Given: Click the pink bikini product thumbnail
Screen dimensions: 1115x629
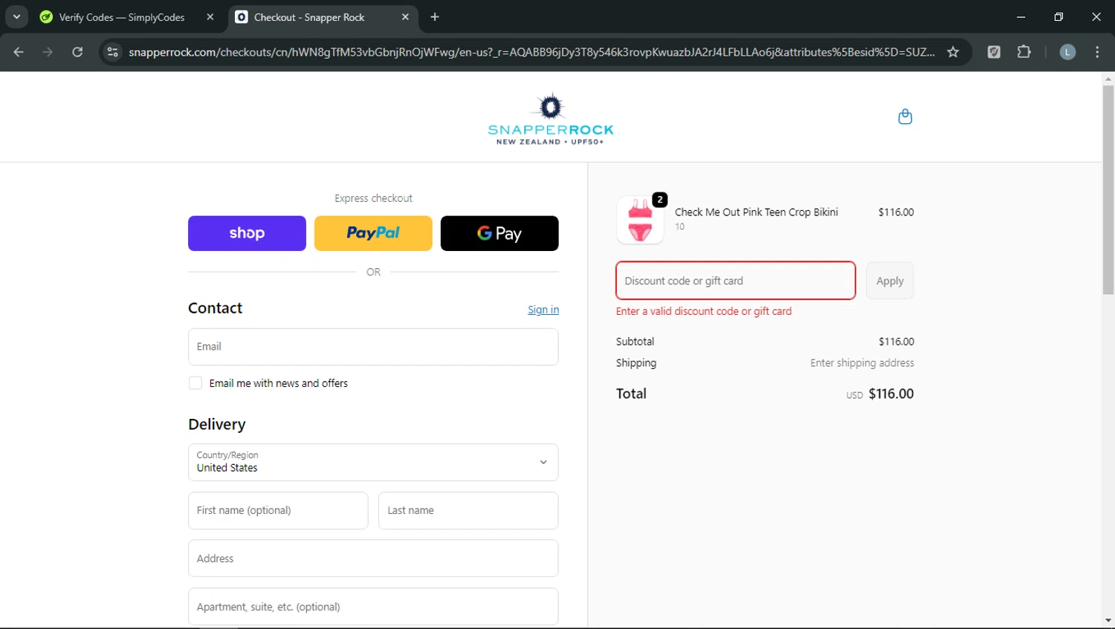Looking at the screenshot, I should pyautogui.click(x=640, y=220).
